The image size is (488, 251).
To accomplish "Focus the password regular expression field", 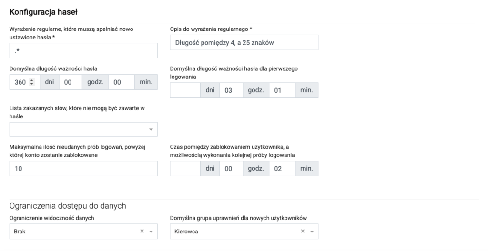I will 83,50.
